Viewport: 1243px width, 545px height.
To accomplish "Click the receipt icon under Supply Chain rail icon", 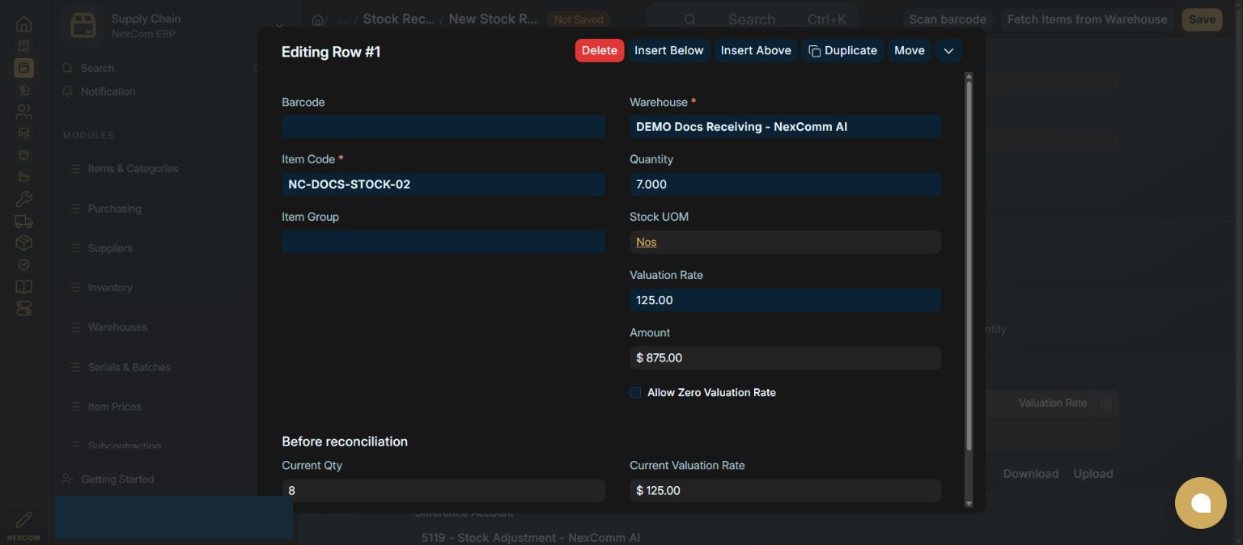I will click(x=23, y=90).
